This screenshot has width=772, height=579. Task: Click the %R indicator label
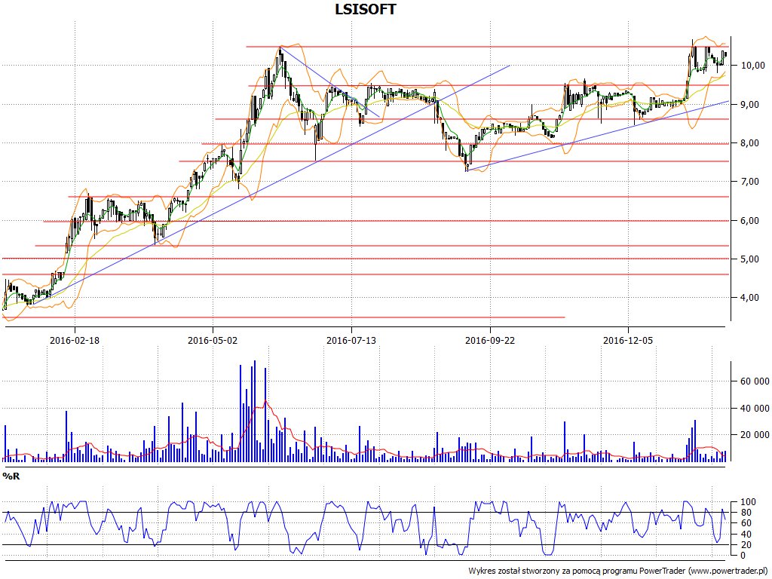pyautogui.click(x=11, y=476)
